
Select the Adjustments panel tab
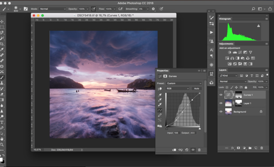click(226, 44)
